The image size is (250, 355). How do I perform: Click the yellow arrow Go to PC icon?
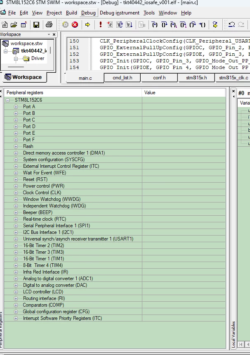coord(88,24)
